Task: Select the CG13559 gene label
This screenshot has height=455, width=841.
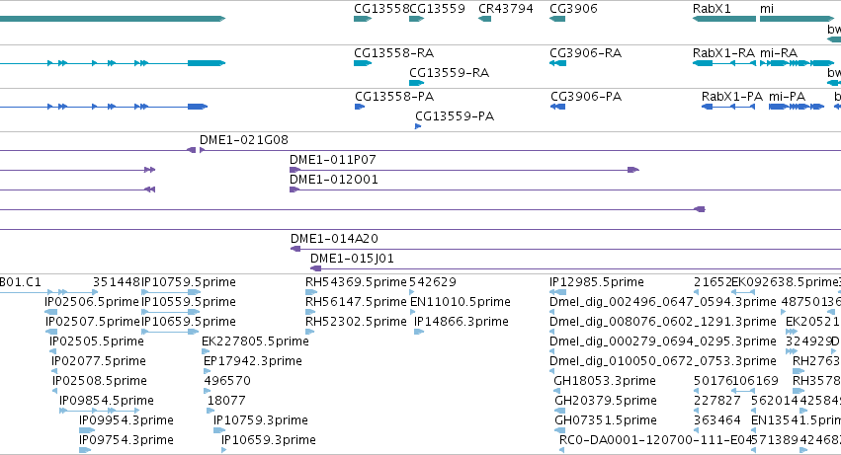Action: tap(437, 9)
